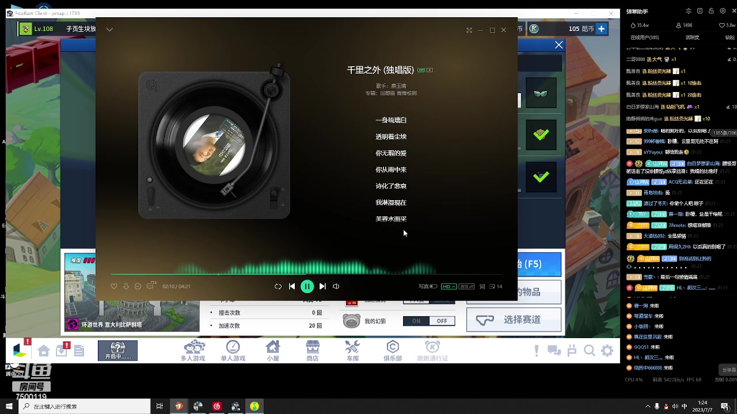Expand the HQ audio quality selector
The height and width of the screenshot is (414, 737).
click(x=449, y=286)
